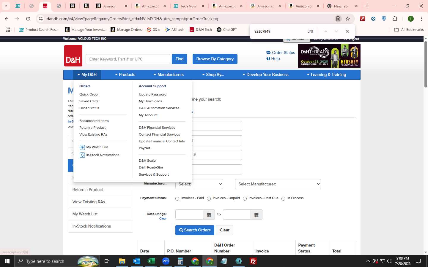Screen dimensions: 428x267
Task: Open My Watch List from the dropdown menu
Action: 94,147
